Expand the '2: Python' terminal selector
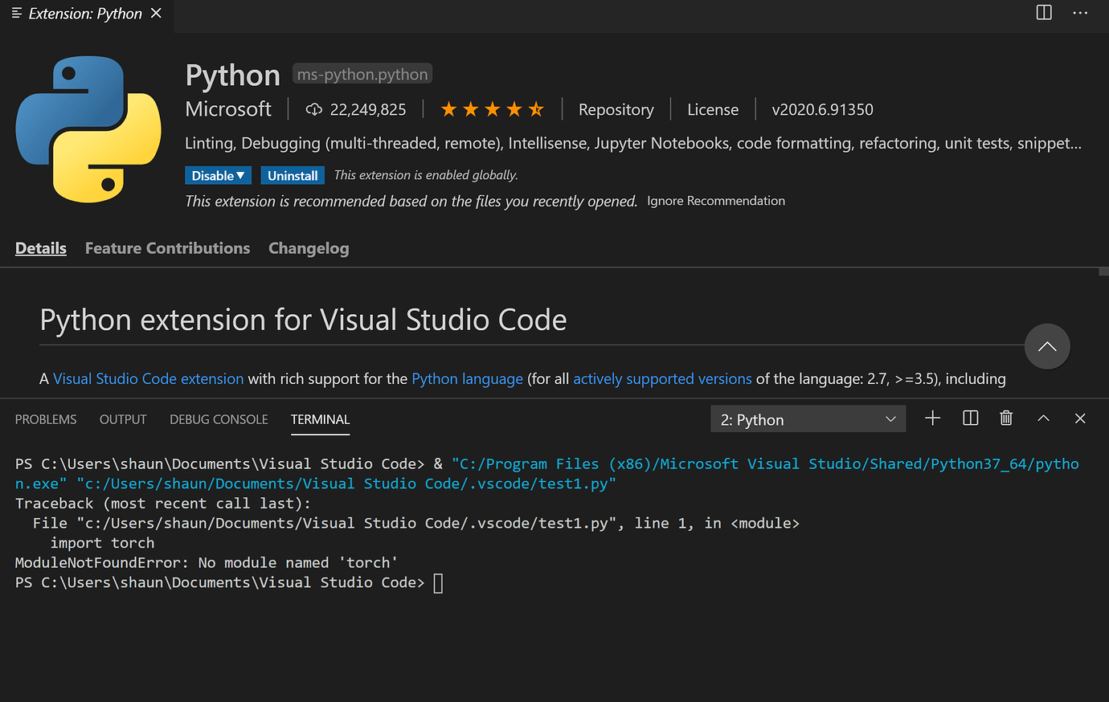Screen dimensions: 1109x702 pos(808,419)
